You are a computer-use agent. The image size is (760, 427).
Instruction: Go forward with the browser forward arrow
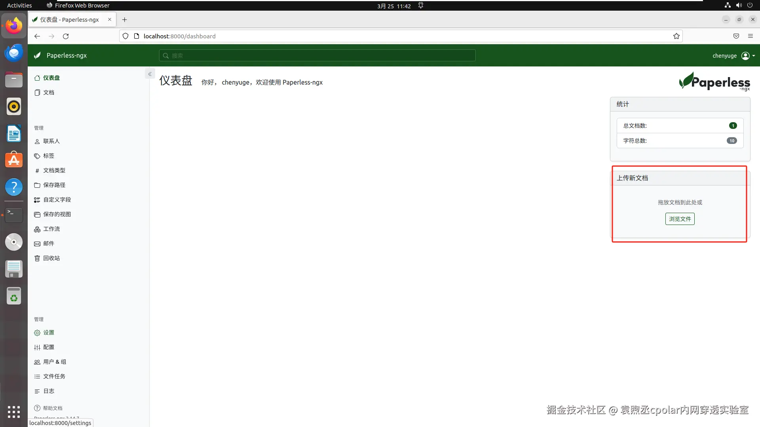(x=51, y=36)
